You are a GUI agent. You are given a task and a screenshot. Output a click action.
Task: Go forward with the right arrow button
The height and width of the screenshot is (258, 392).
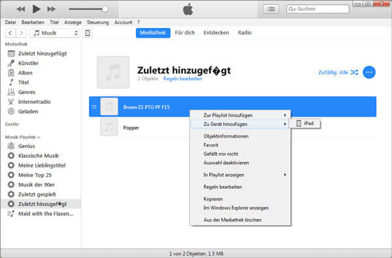(22, 33)
